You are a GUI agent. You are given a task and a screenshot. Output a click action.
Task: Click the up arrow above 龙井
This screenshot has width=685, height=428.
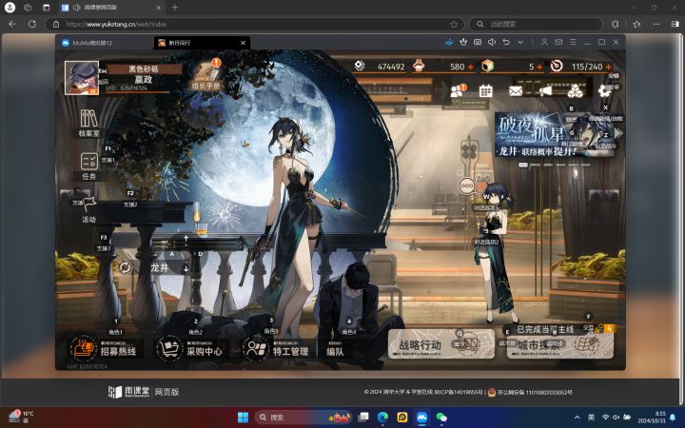(186, 239)
